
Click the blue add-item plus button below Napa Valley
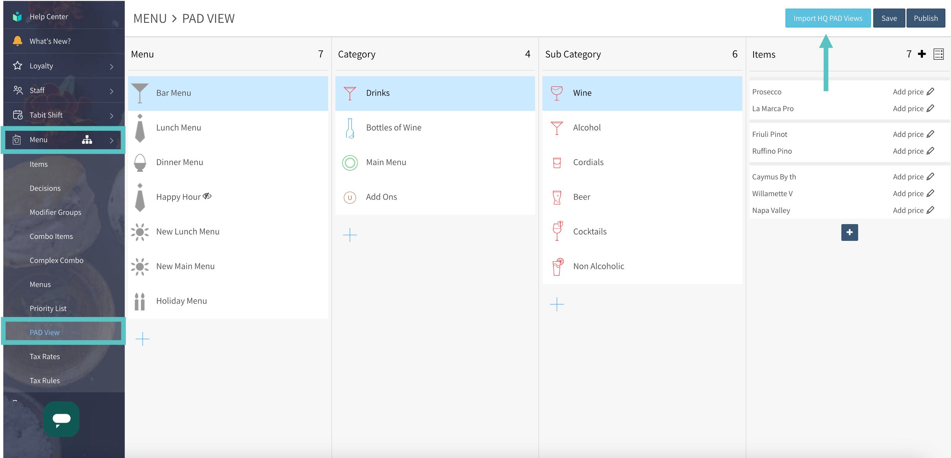click(849, 232)
